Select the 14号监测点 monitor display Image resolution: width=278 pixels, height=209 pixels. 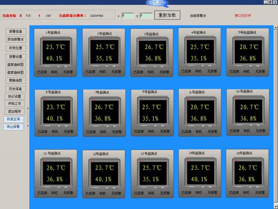point(201,173)
